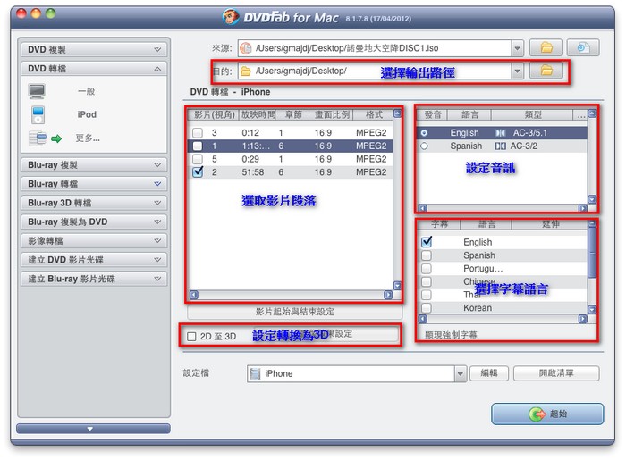This screenshot has width=626, height=460.
Task: Enable the 2D 至 3D checkbox
Action: coord(191,336)
